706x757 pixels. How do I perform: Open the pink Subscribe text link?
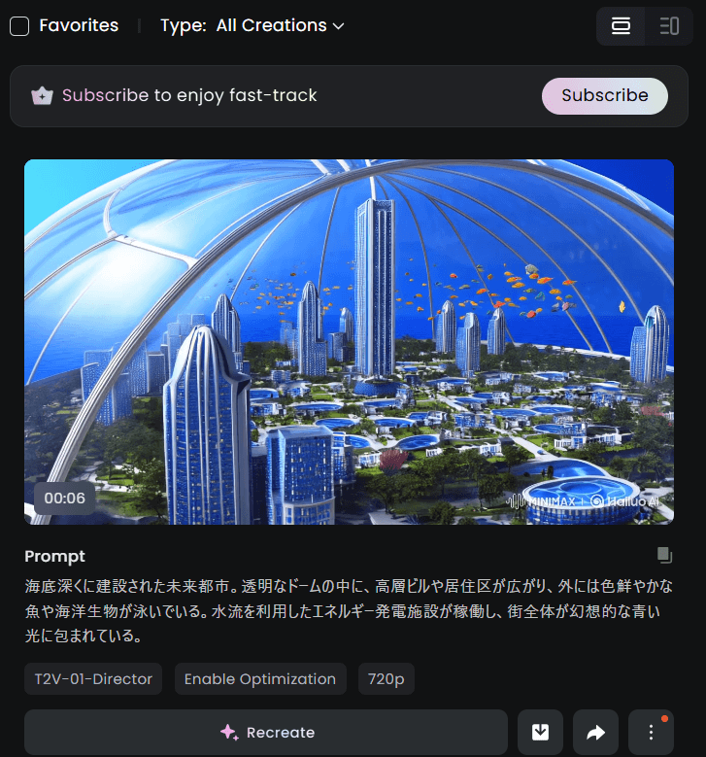point(105,95)
